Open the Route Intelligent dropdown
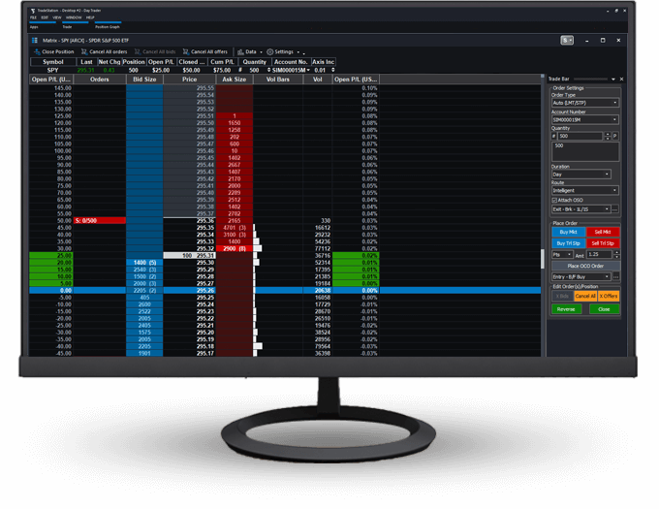The width and height of the screenshot is (659, 509). [x=585, y=190]
